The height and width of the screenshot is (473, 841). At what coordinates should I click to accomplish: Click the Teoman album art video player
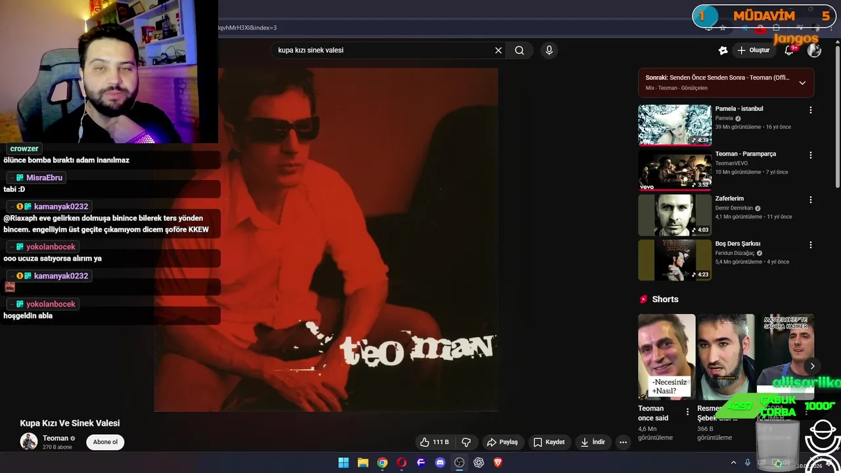pyautogui.click(x=326, y=240)
